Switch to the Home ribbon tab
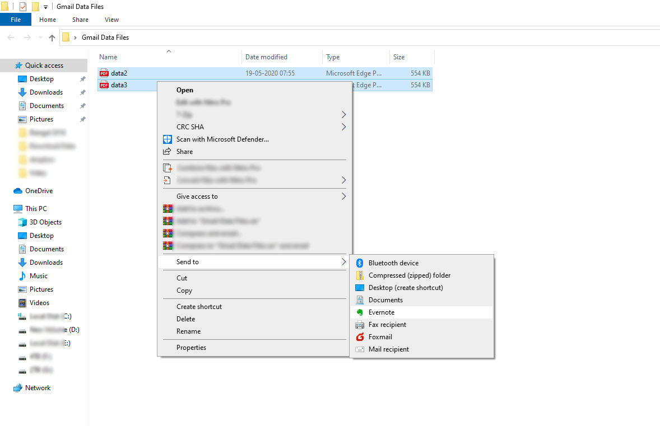Image resolution: width=660 pixels, height=426 pixels. point(48,20)
